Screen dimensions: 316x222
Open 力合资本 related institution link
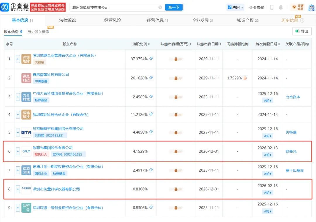coord(293,97)
